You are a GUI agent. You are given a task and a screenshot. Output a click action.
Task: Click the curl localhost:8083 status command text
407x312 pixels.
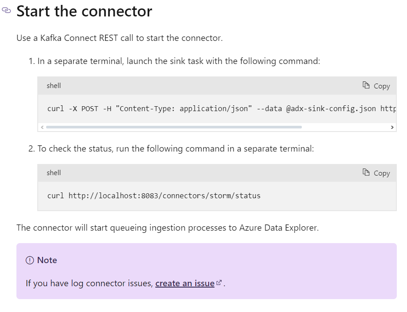(154, 196)
